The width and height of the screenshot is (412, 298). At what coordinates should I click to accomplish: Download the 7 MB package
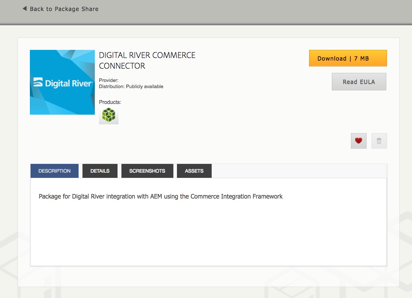(x=348, y=58)
